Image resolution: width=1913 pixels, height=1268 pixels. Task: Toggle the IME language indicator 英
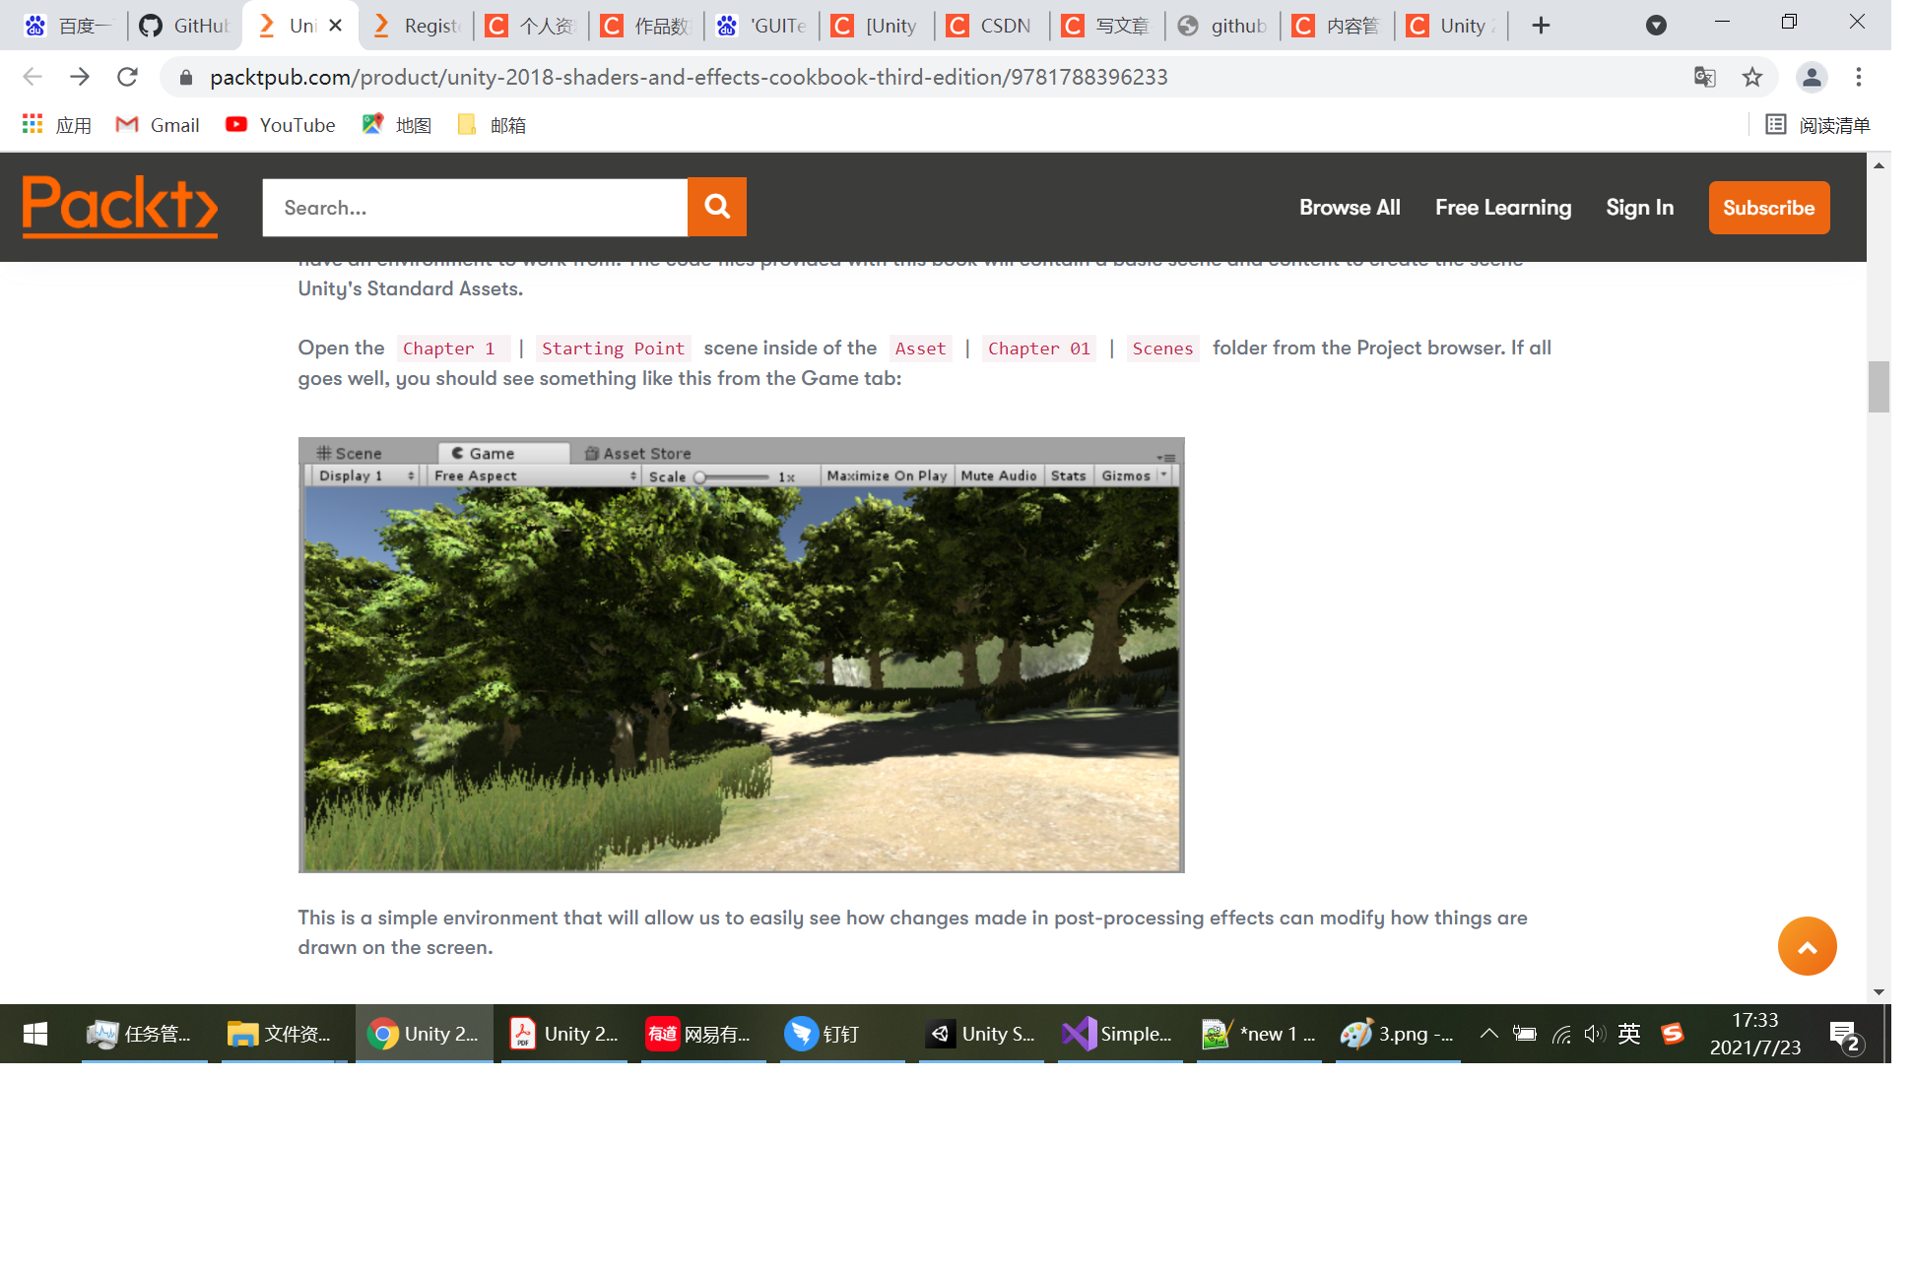click(1628, 1034)
